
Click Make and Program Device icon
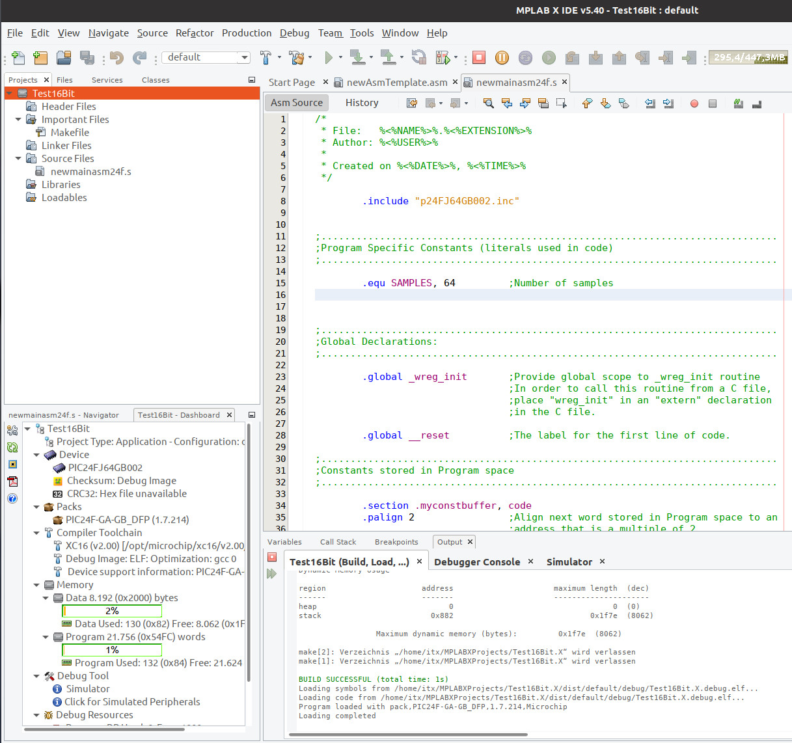click(x=357, y=58)
